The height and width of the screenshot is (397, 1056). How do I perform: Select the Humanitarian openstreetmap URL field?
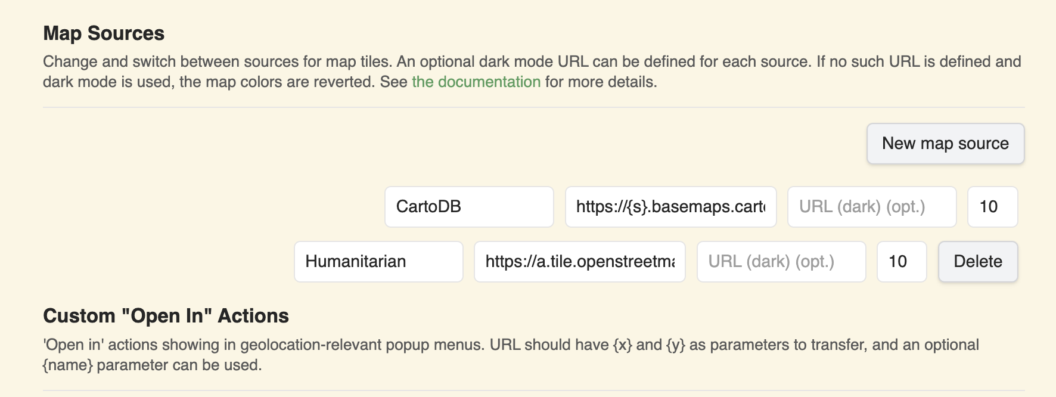click(x=580, y=262)
